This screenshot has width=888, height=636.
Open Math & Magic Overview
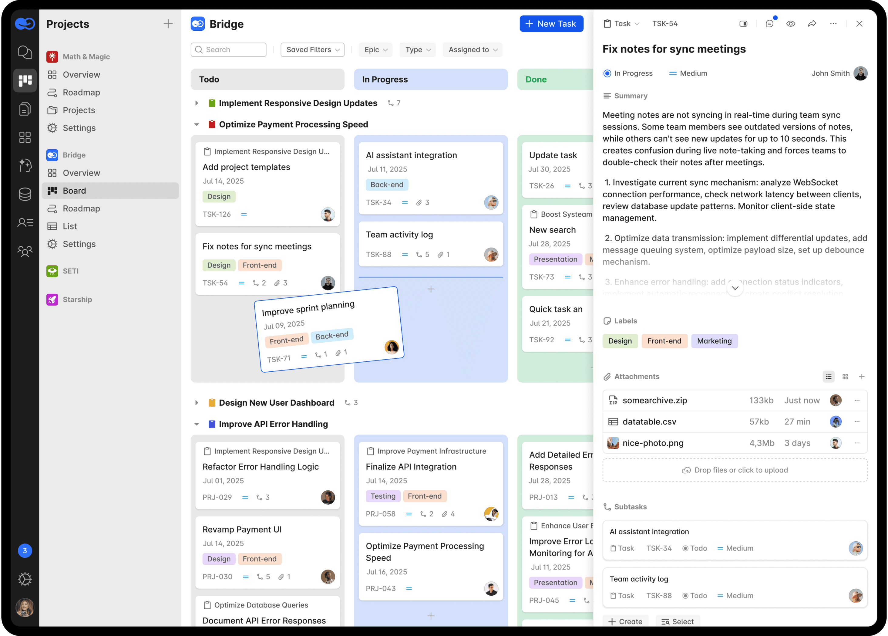coord(81,74)
